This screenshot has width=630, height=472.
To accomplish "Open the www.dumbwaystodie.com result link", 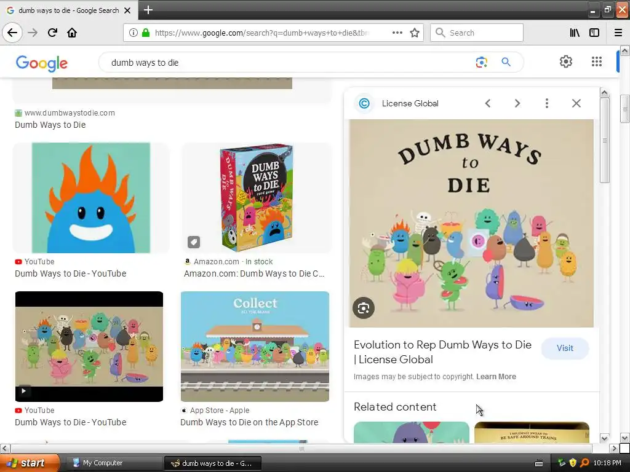I will pyautogui.click(x=65, y=119).
